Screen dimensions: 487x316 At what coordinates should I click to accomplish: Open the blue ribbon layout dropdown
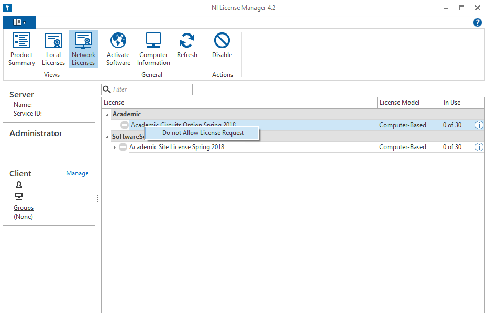click(19, 22)
